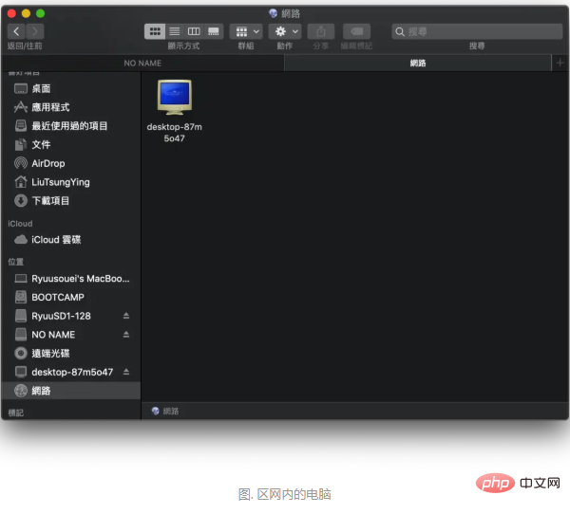570x514 pixels.
Task: Open 桌面 in the sidebar
Action: 71,88
